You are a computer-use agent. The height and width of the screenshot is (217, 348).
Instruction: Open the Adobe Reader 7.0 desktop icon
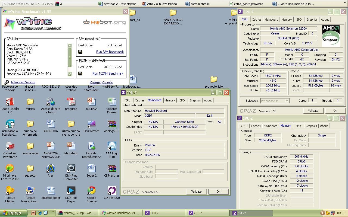click(10, 102)
